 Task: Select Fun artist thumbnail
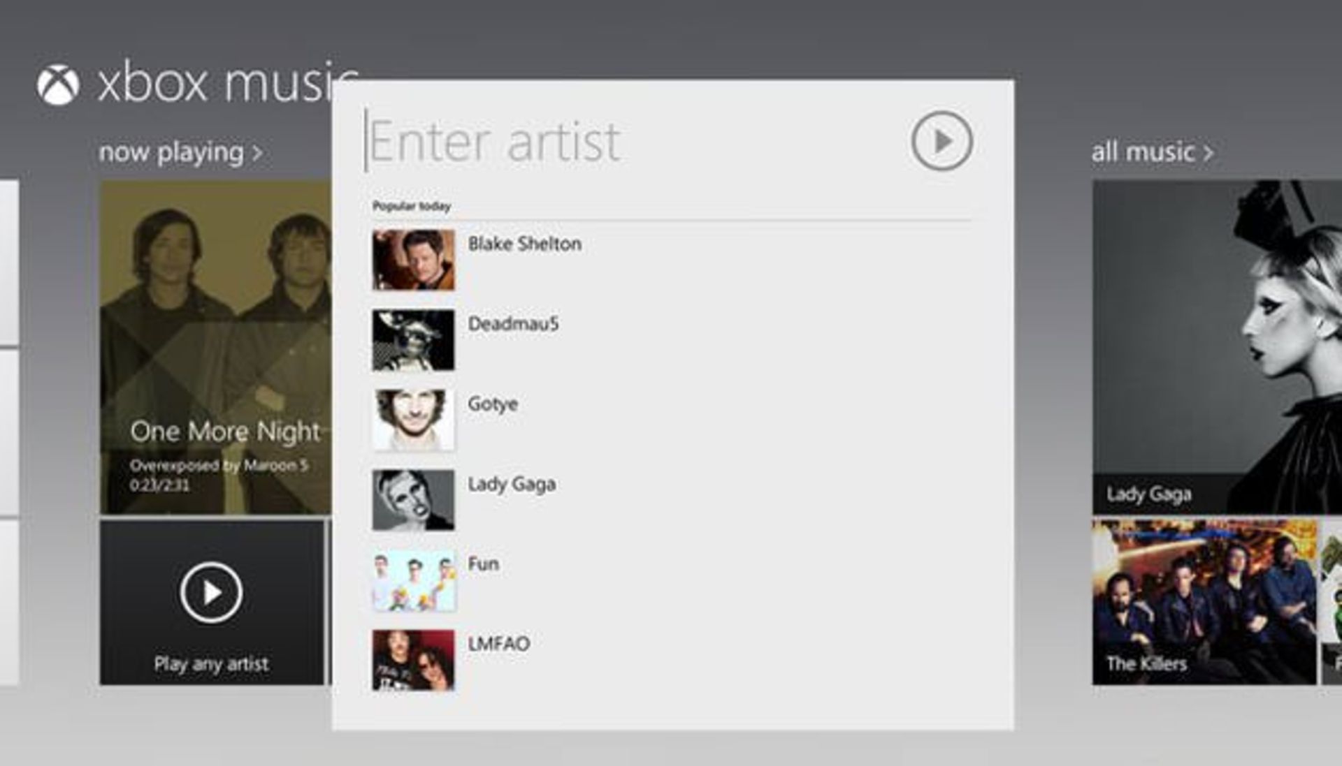(413, 580)
